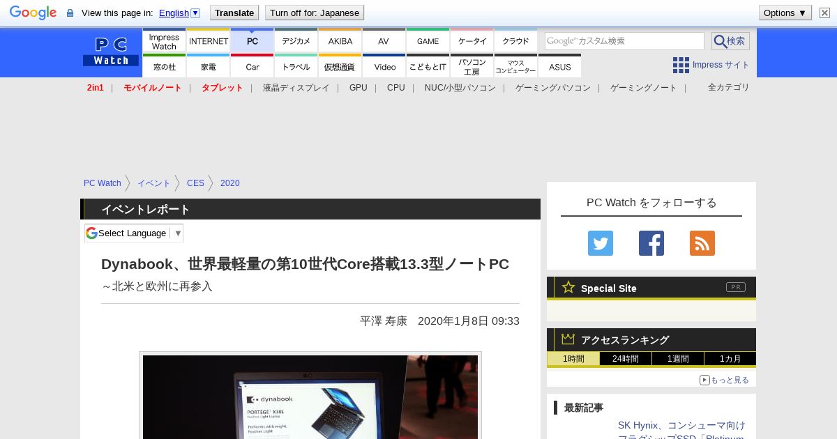Open the マウスコンピューター tab

tap(516, 66)
